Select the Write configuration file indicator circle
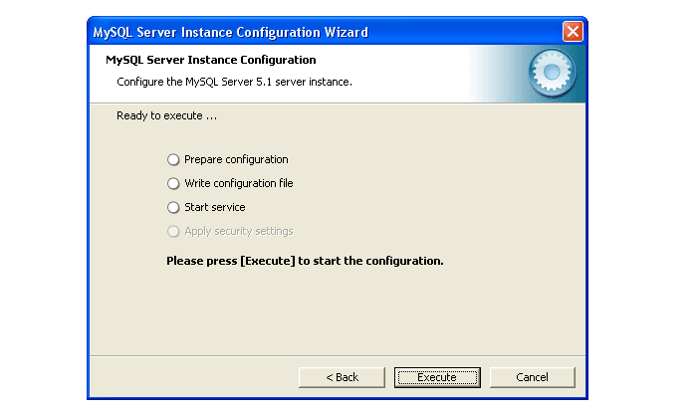Image resolution: width=697 pixels, height=413 pixels. [x=174, y=183]
